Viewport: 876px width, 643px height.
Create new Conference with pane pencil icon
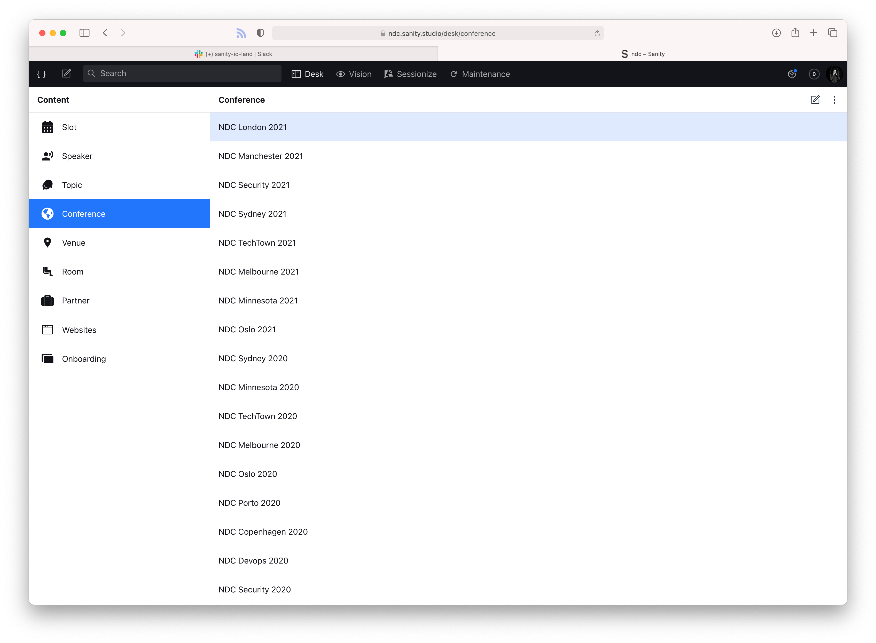815,100
